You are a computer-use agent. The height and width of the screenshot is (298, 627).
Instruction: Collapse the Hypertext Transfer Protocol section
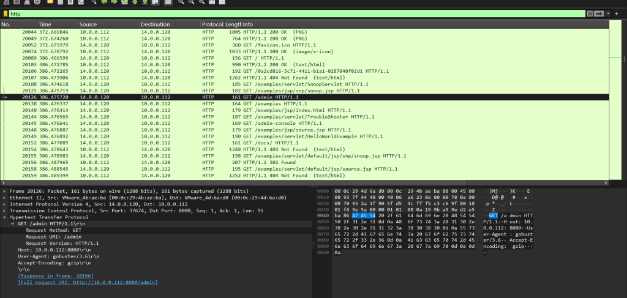pyautogui.click(x=5, y=217)
